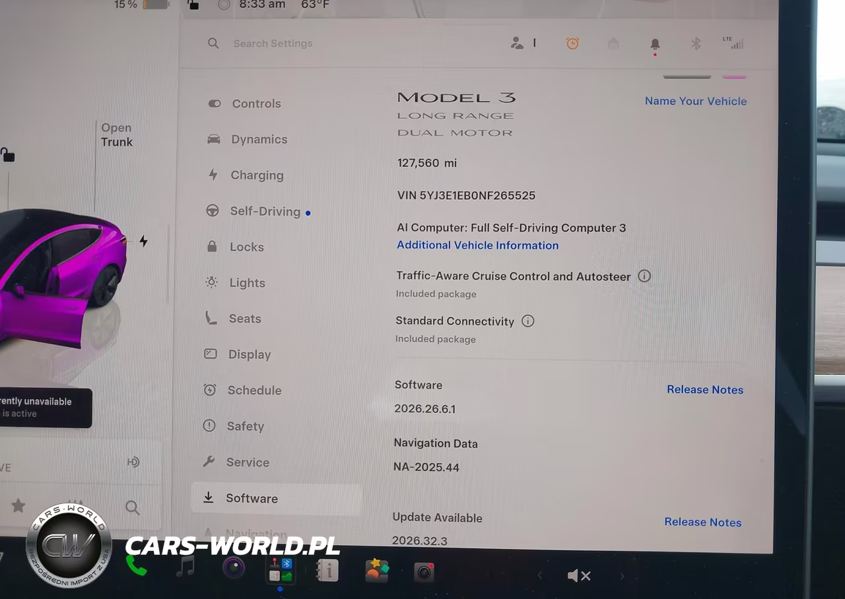Open Release Notes for installed Software

pyautogui.click(x=705, y=389)
